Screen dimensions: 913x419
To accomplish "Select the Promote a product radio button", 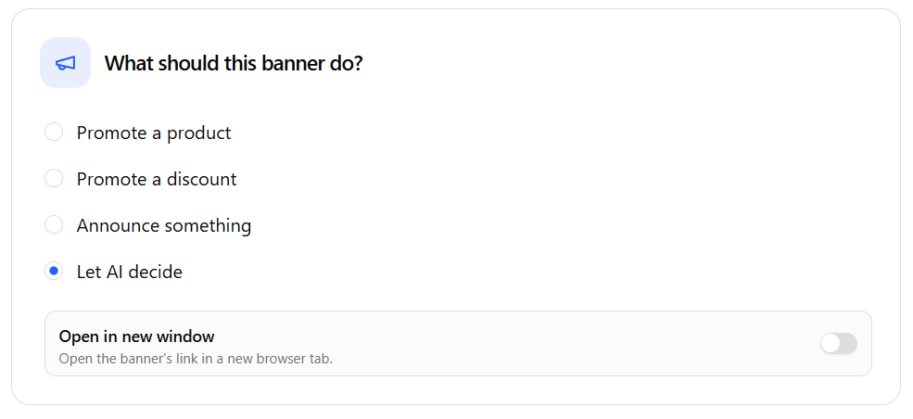I will coord(54,133).
